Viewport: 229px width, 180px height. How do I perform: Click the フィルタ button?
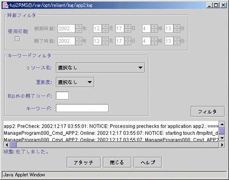[207, 112]
